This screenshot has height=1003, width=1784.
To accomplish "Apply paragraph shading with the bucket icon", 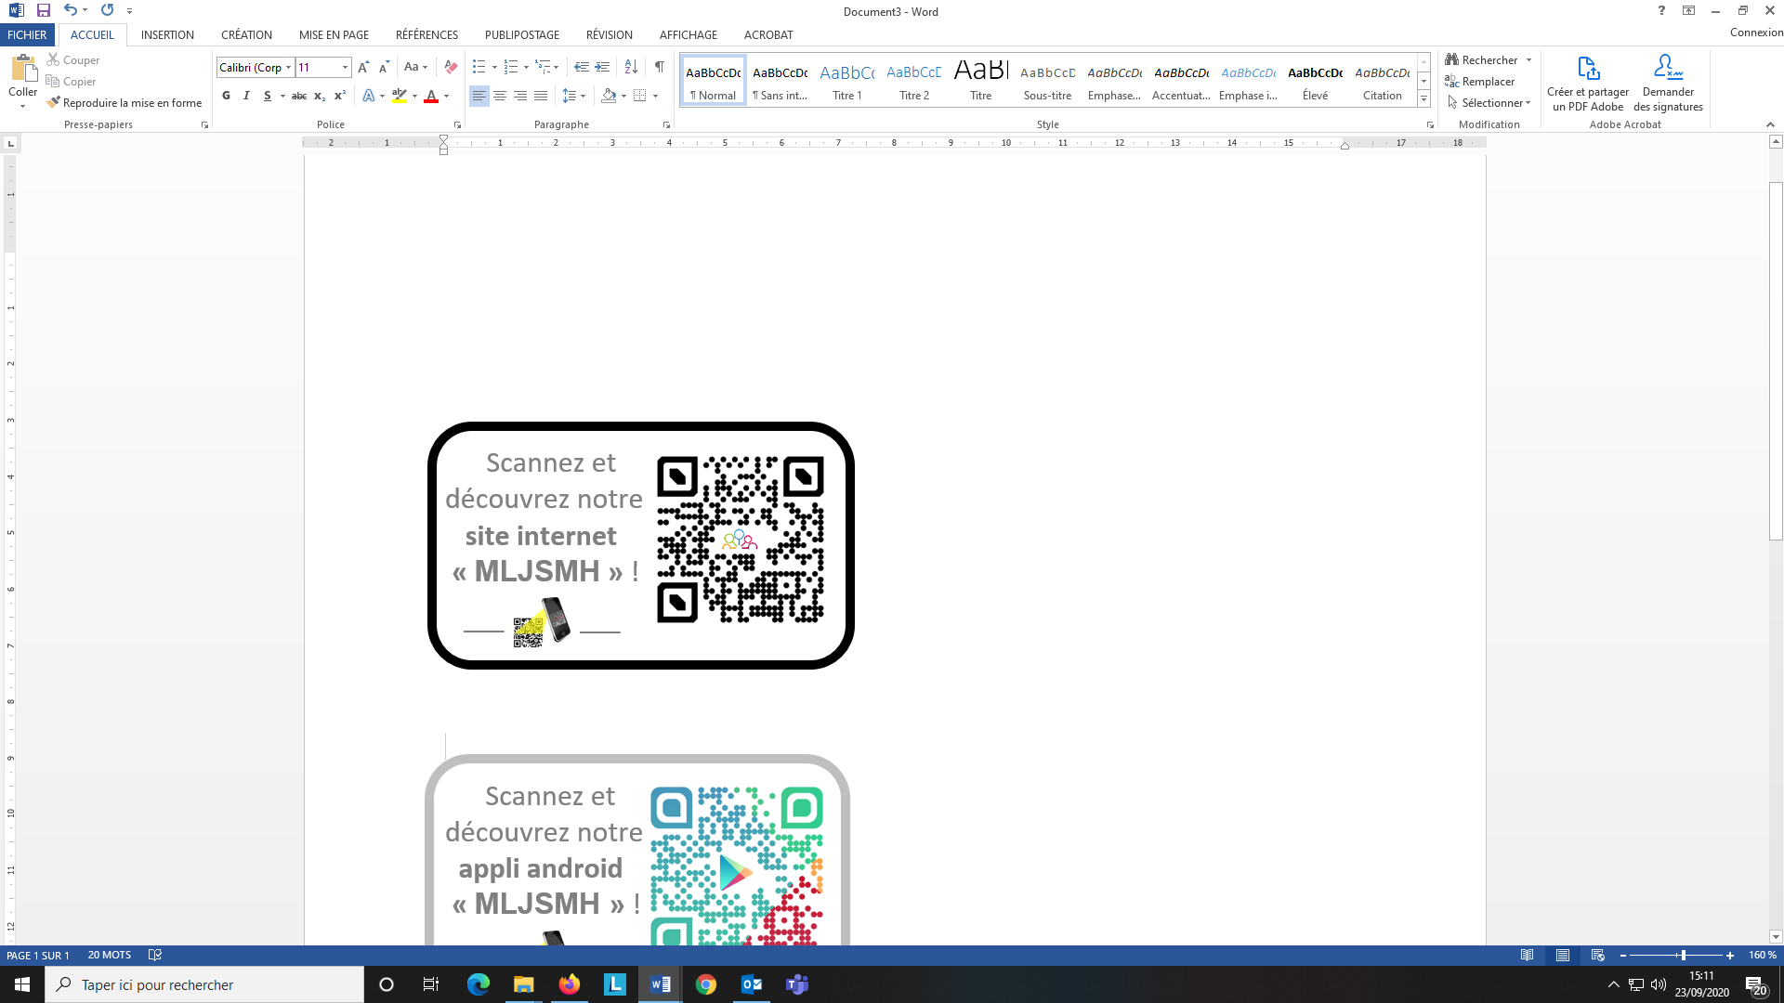I will coord(609,96).
